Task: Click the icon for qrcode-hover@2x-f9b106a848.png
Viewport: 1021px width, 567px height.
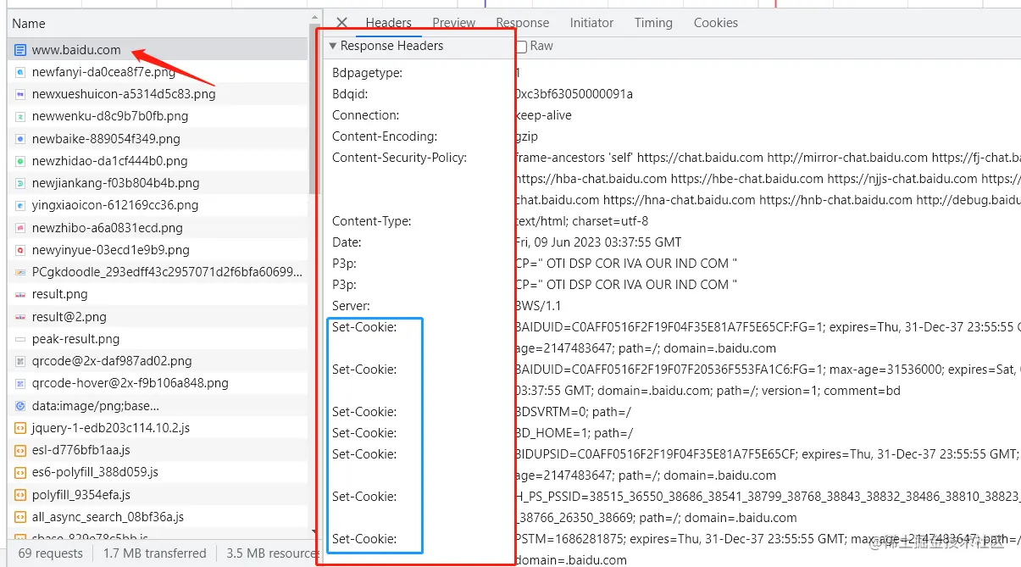Action: click(x=20, y=383)
